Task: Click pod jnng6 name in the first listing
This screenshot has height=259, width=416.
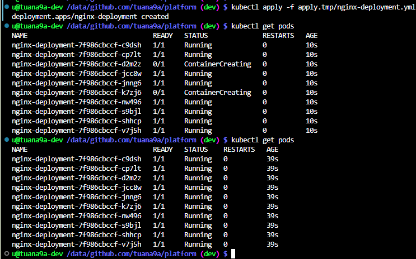Action: pos(77,83)
